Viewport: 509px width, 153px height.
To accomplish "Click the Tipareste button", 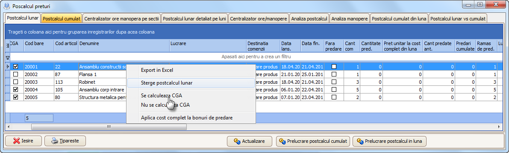I will point(65,141).
